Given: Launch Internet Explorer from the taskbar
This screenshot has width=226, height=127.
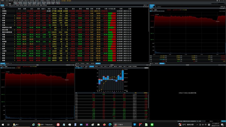Looking at the screenshot, I should click(34, 124).
